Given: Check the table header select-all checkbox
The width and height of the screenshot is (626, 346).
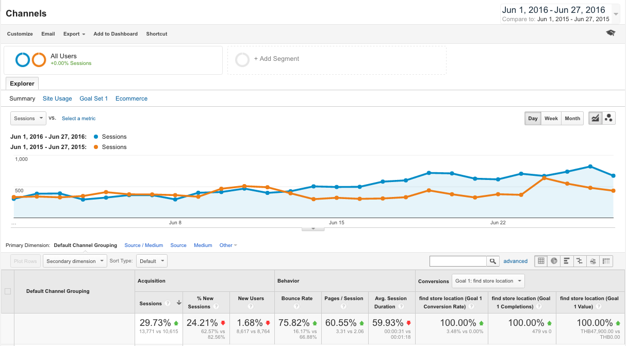Looking at the screenshot, I should (8, 291).
